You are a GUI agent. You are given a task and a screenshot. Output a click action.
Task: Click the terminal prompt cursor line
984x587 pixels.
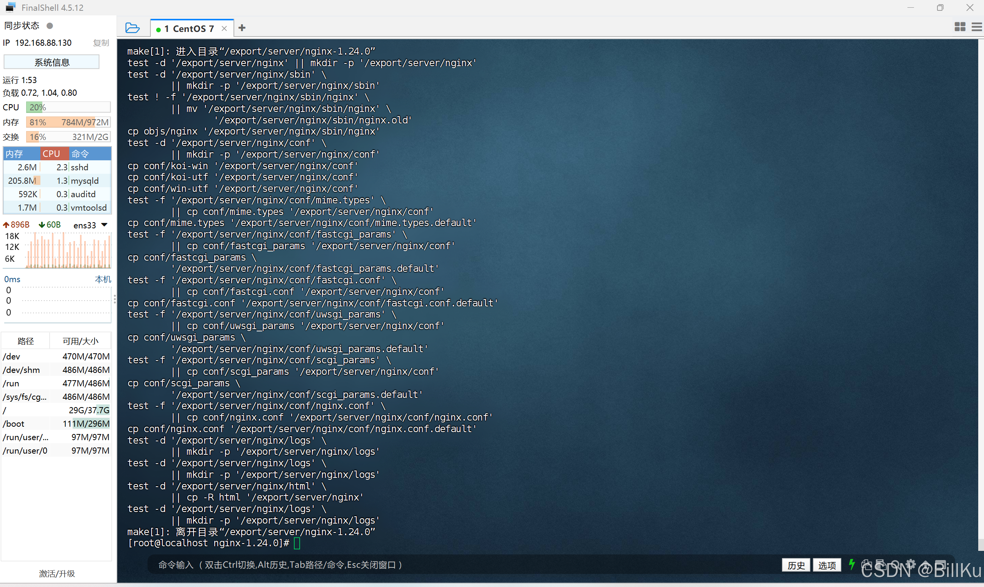pos(214,543)
